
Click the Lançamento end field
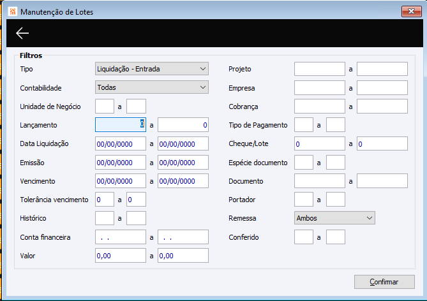(x=183, y=124)
